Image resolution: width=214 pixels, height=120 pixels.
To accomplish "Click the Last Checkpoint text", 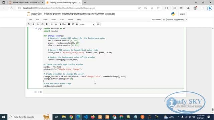I will click(x=92, y=14).
